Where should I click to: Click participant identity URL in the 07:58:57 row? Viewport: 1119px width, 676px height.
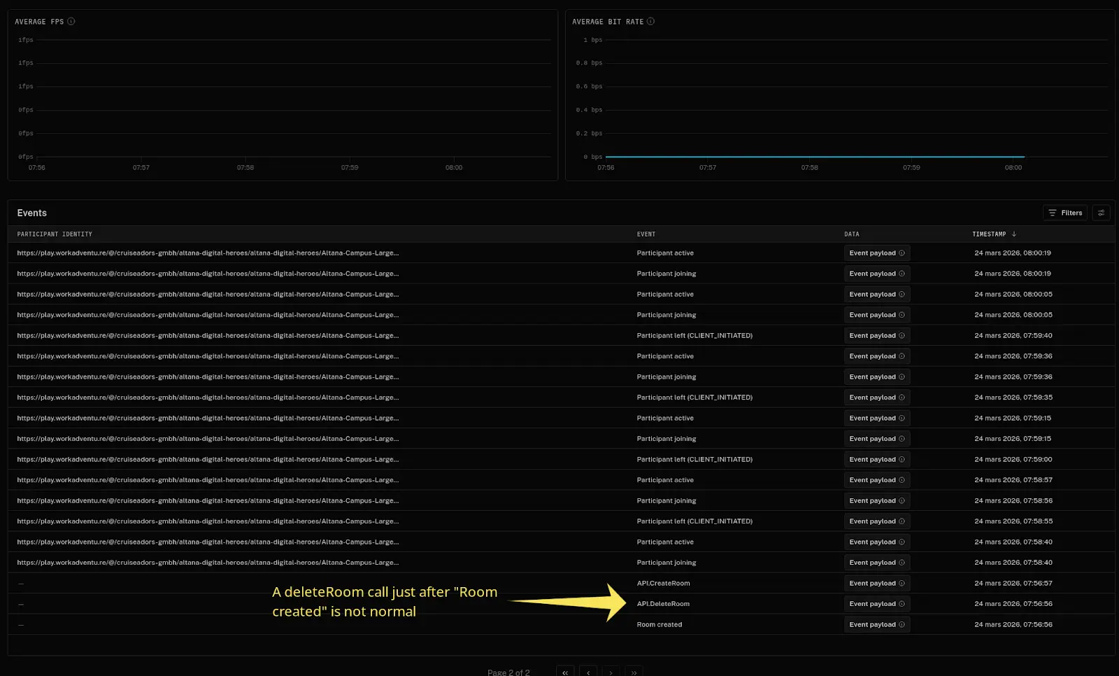(208, 480)
